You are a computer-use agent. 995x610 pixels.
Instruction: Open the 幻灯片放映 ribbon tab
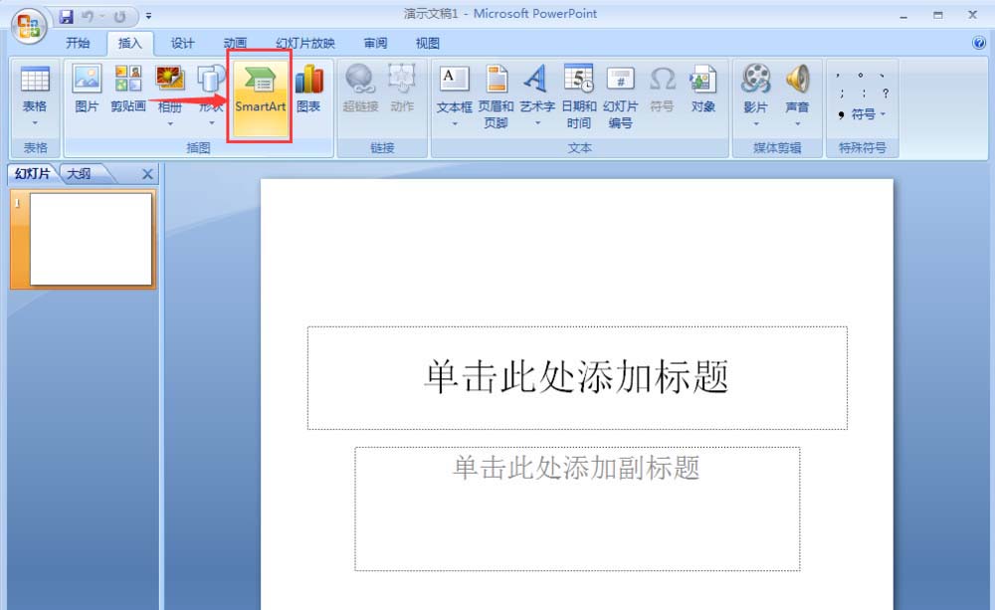305,43
